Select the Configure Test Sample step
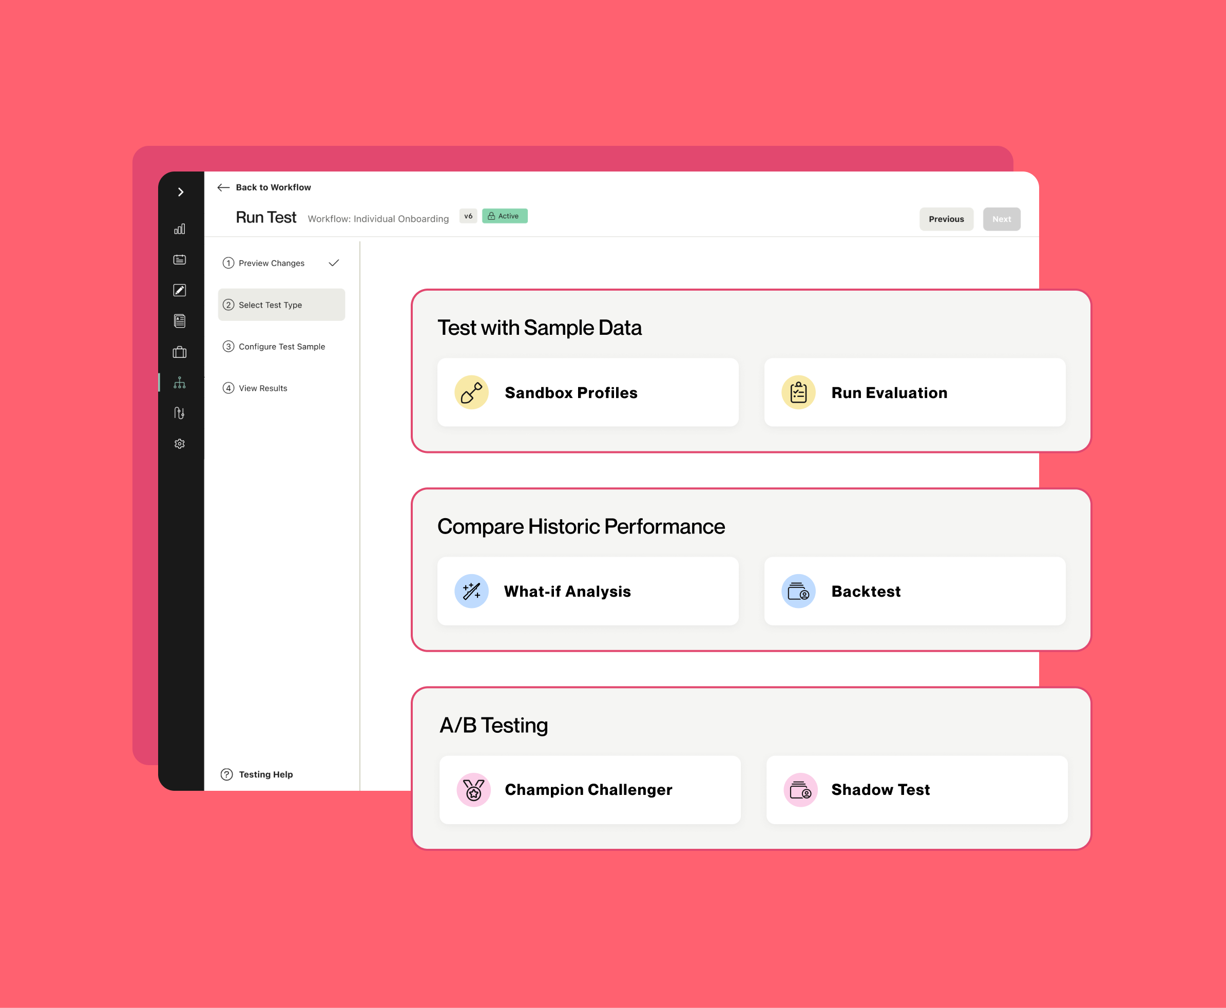 [x=281, y=346]
